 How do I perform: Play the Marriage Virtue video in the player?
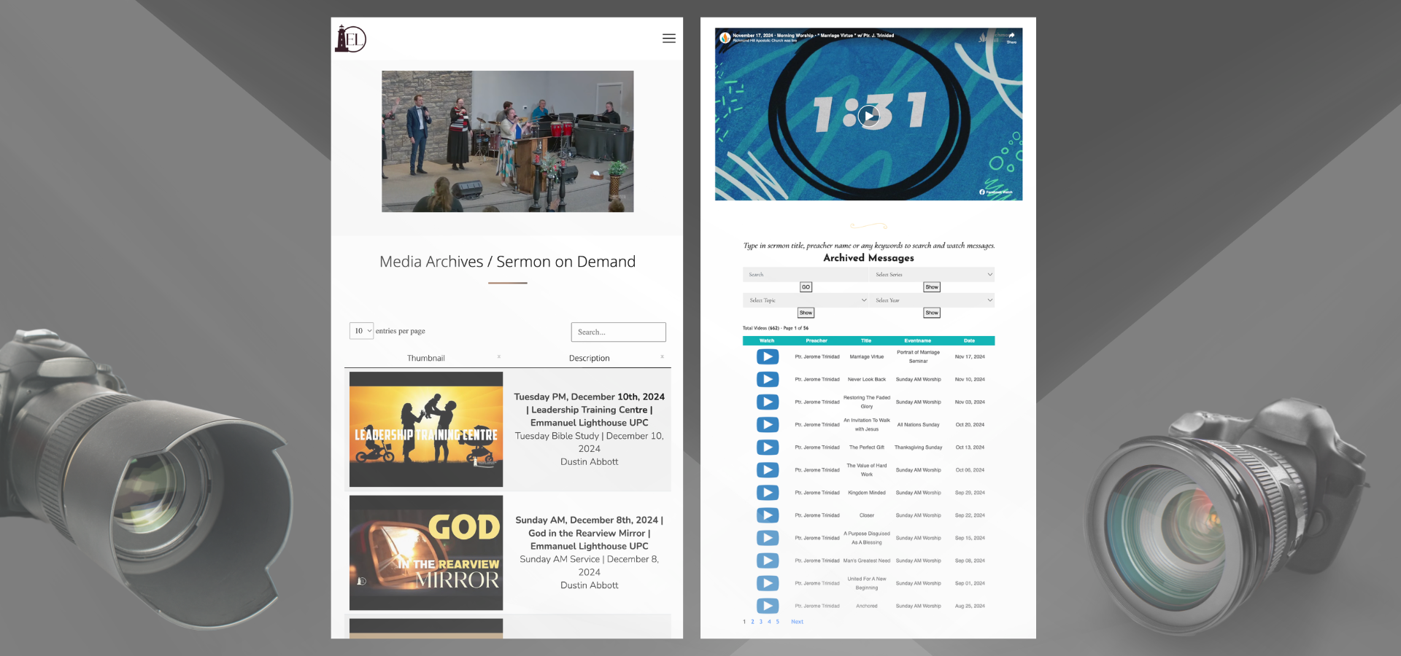(868, 115)
